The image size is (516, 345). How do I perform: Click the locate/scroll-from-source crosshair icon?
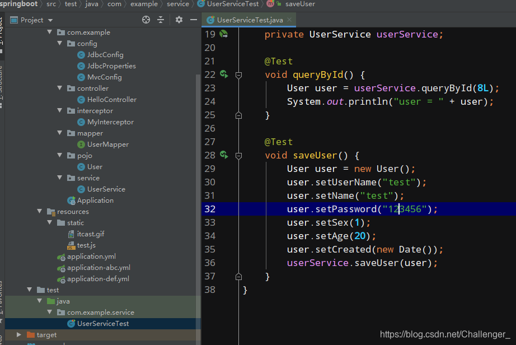pos(146,20)
